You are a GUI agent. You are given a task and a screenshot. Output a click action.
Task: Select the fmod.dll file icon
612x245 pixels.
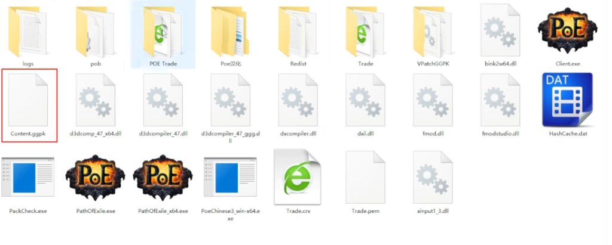(x=433, y=100)
